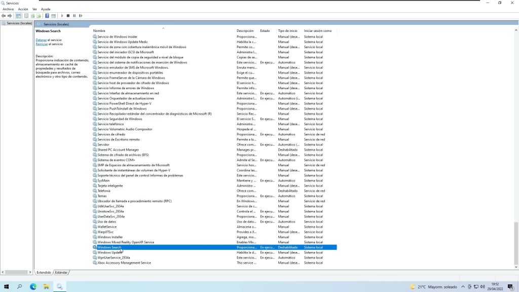Open the Archivo menu

8,9
